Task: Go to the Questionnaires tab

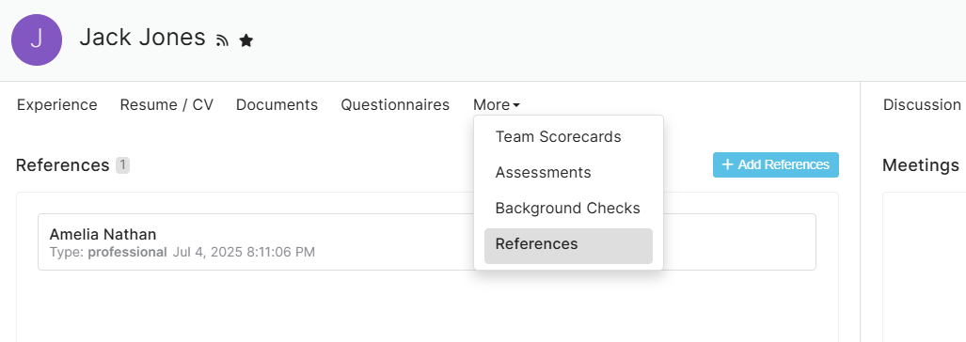Action: click(x=395, y=104)
